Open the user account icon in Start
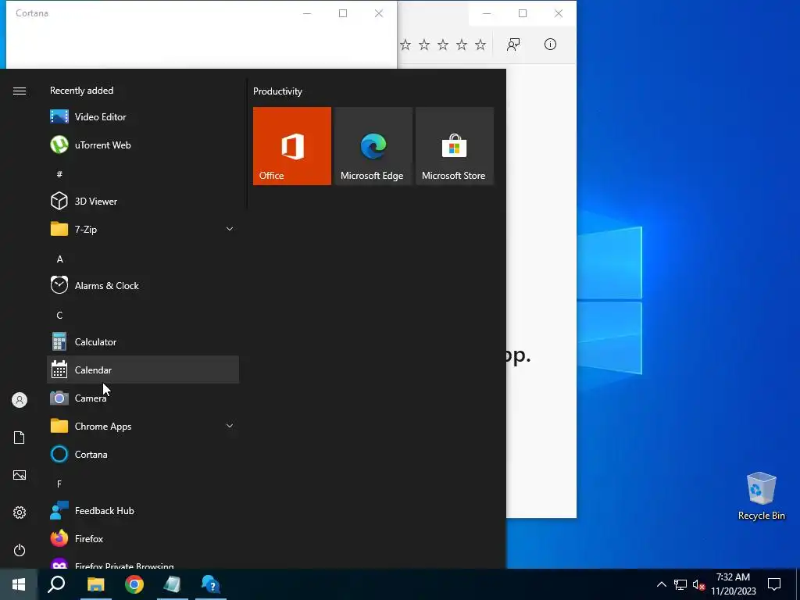Viewport: 800px width, 600px height. coord(20,400)
